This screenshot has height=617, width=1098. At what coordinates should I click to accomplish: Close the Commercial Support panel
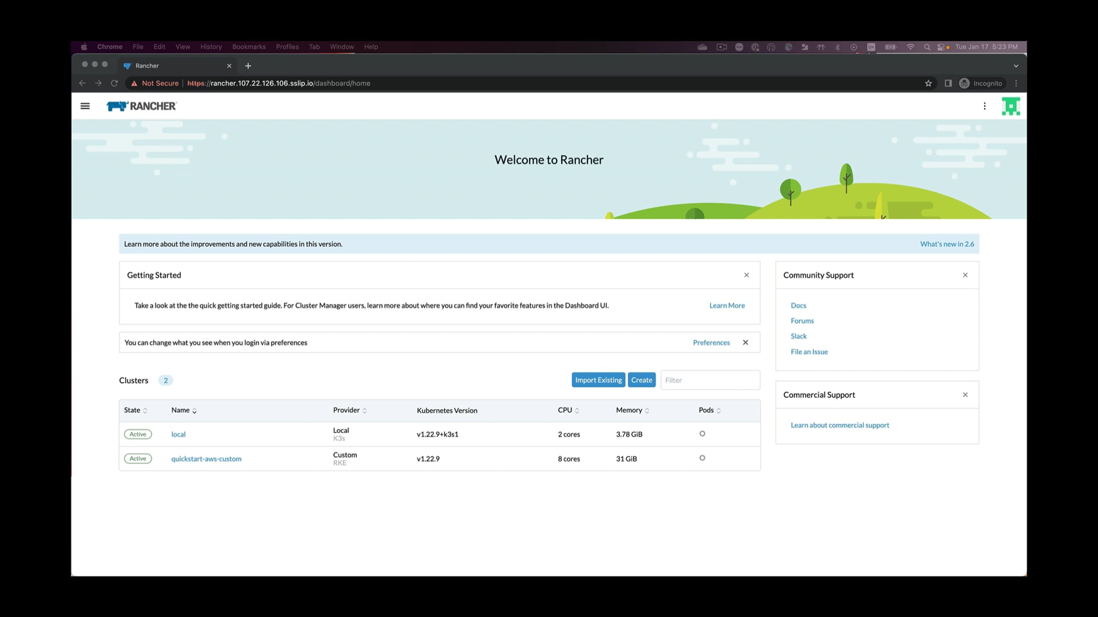pyautogui.click(x=965, y=395)
